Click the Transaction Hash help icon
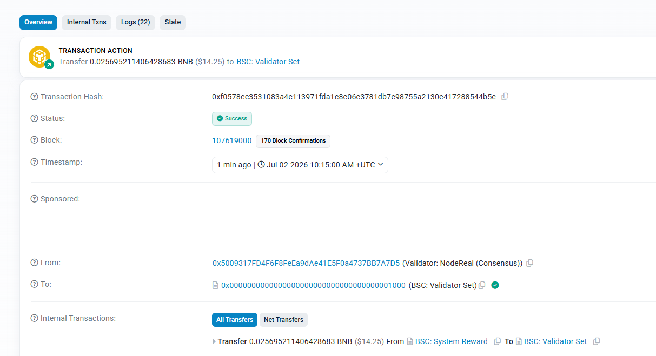656x356 pixels. point(35,97)
